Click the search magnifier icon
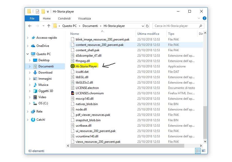Image resolution: width=232 pixels, height=162 pixels. click(200, 26)
